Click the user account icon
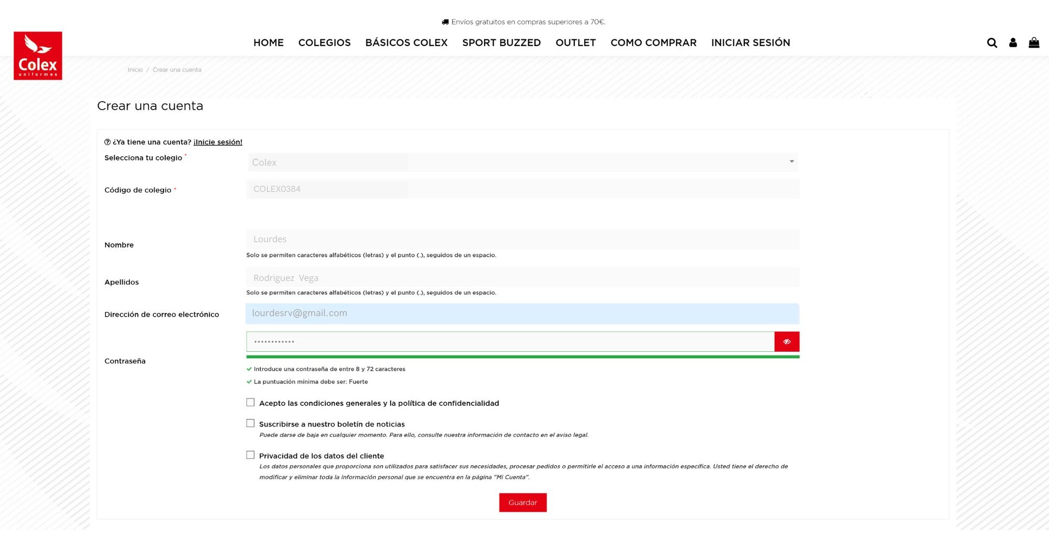Viewport: 1049px width, 541px height. (x=1013, y=43)
